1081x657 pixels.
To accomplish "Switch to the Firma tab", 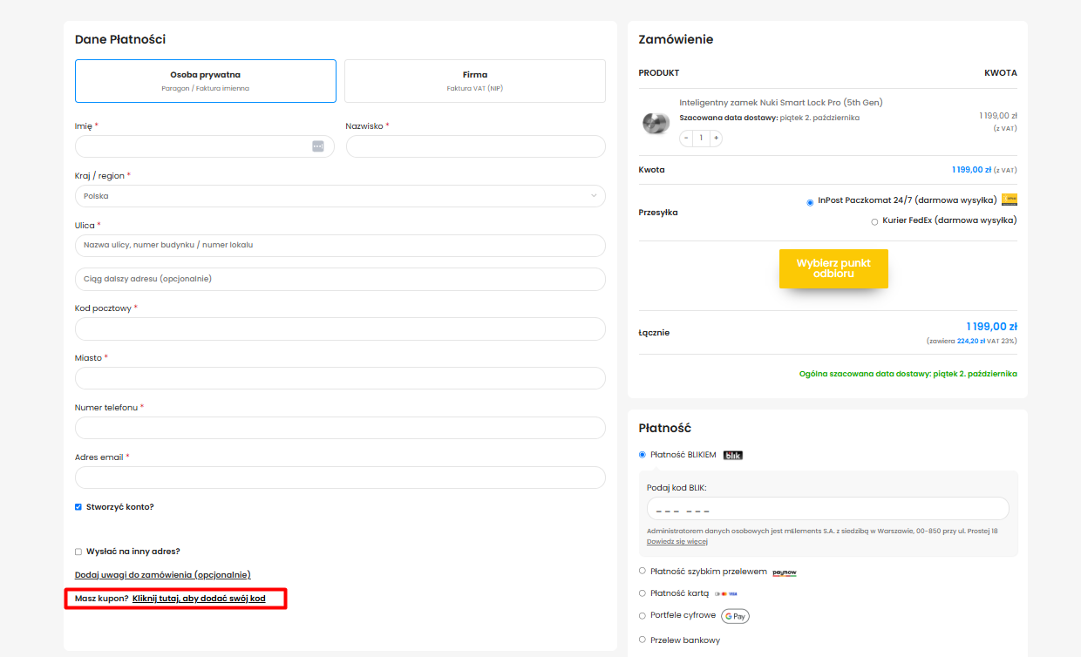I will pos(475,81).
